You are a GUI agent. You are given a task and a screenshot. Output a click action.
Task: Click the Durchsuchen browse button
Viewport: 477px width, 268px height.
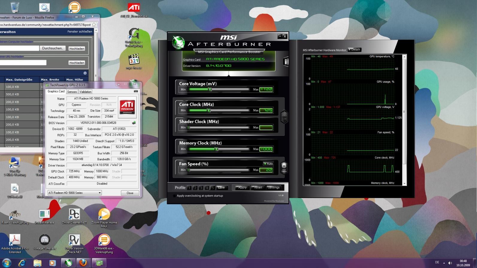pos(53,48)
